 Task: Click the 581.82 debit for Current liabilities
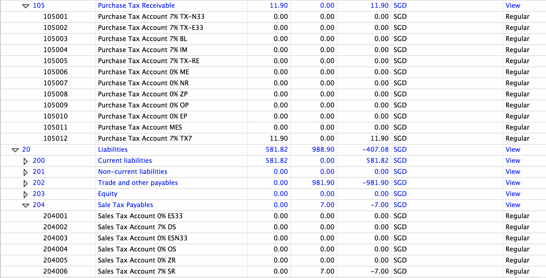pyautogui.click(x=277, y=161)
